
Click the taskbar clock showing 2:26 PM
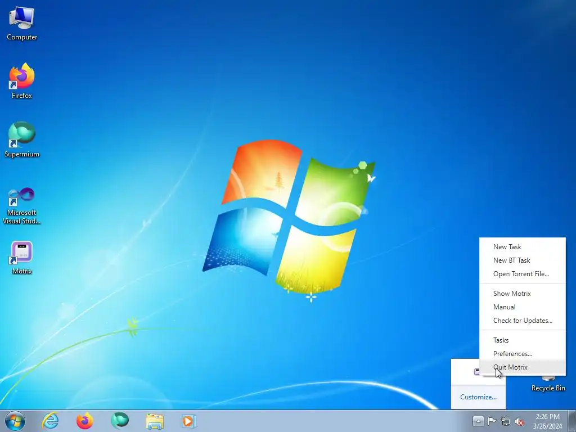[547, 421]
